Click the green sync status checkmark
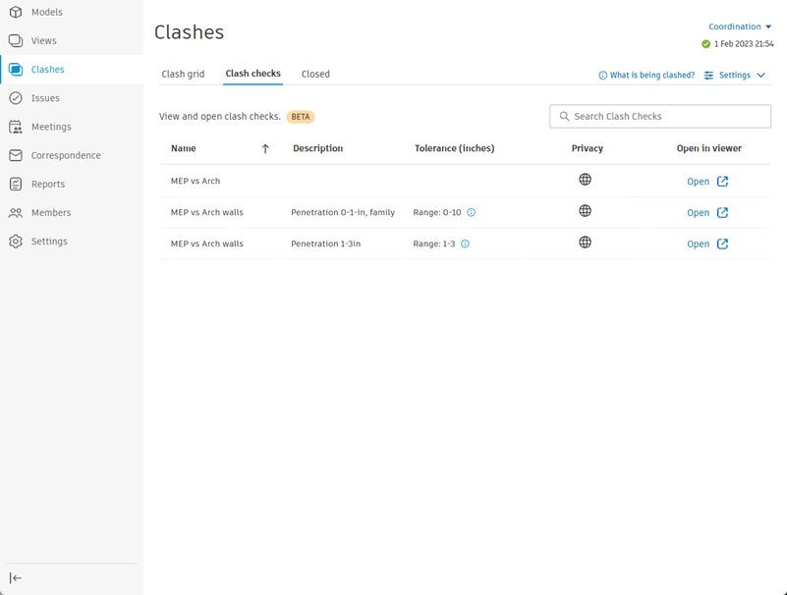Image resolution: width=787 pixels, height=595 pixels. tap(705, 44)
